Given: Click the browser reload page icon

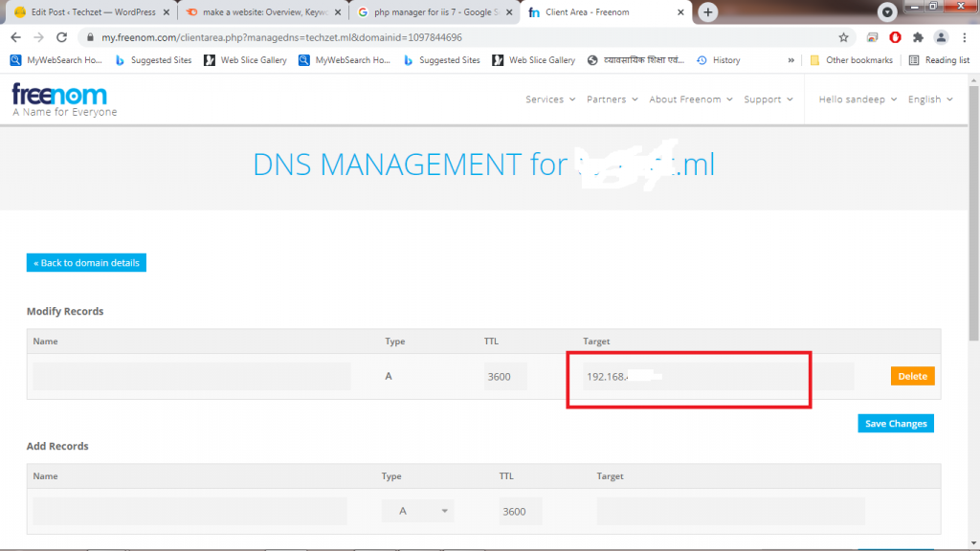Looking at the screenshot, I should click(x=61, y=37).
